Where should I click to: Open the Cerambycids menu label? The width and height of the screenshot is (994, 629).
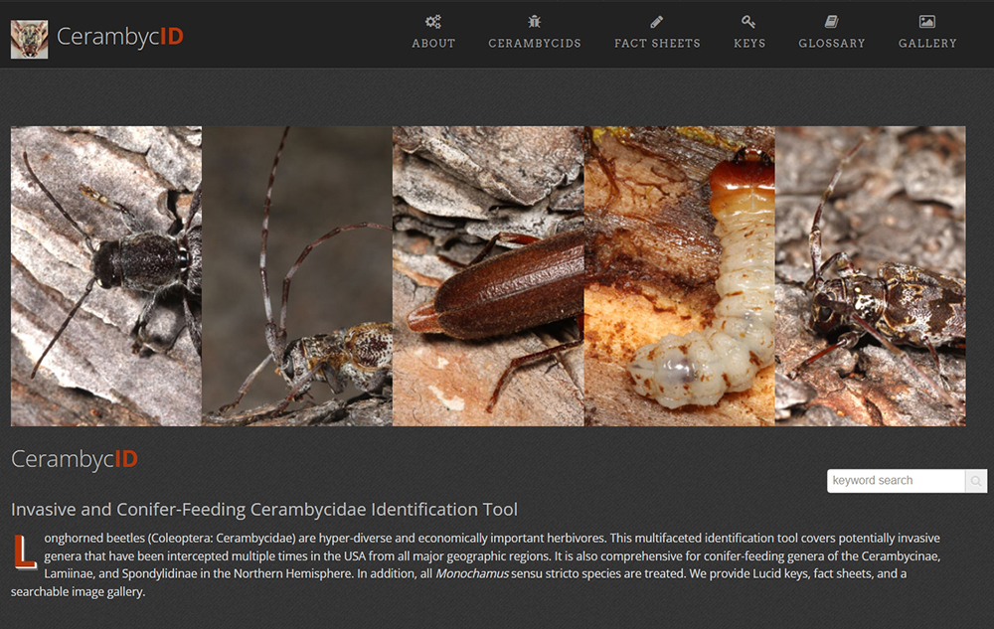(535, 44)
